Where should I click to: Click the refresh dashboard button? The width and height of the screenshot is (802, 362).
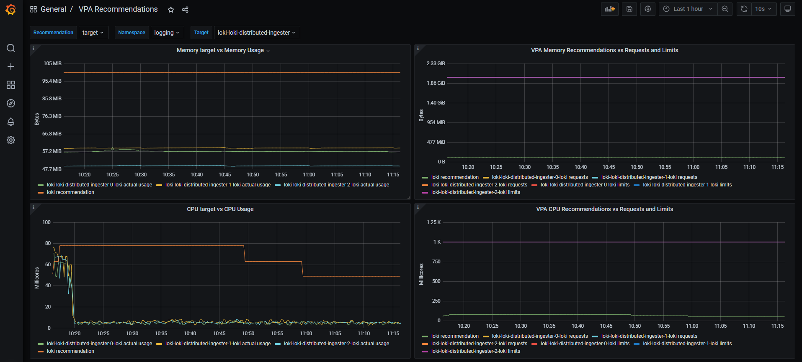point(744,9)
